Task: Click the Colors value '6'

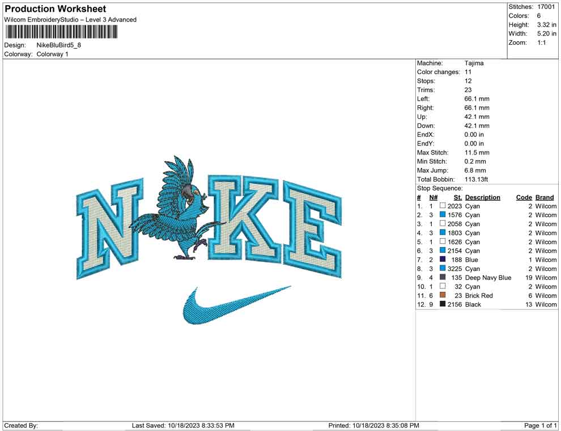Action: tap(539, 16)
